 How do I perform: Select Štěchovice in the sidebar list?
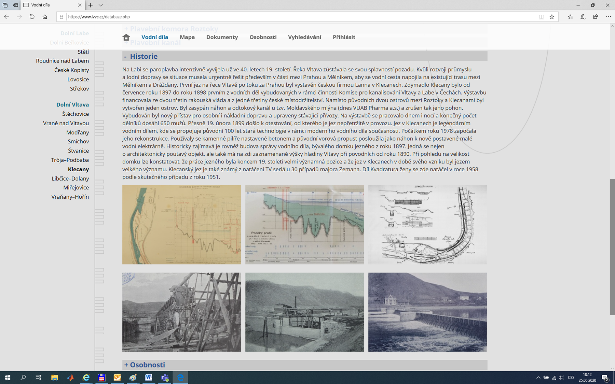tap(76, 114)
